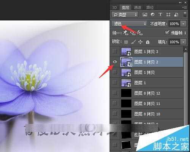
Task: Show layer 图层 0 拷贝 10
Action: [x=115, y=114]
